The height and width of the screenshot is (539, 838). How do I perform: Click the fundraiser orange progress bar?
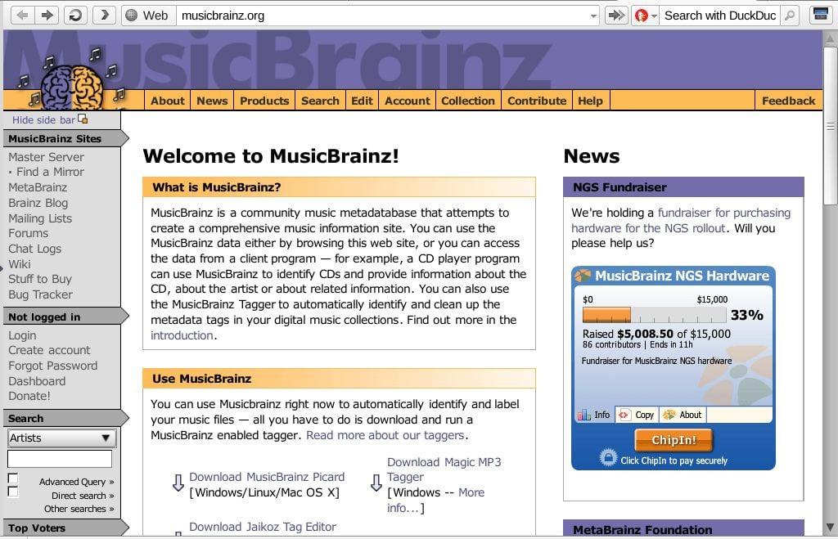[x=606, y=315]
